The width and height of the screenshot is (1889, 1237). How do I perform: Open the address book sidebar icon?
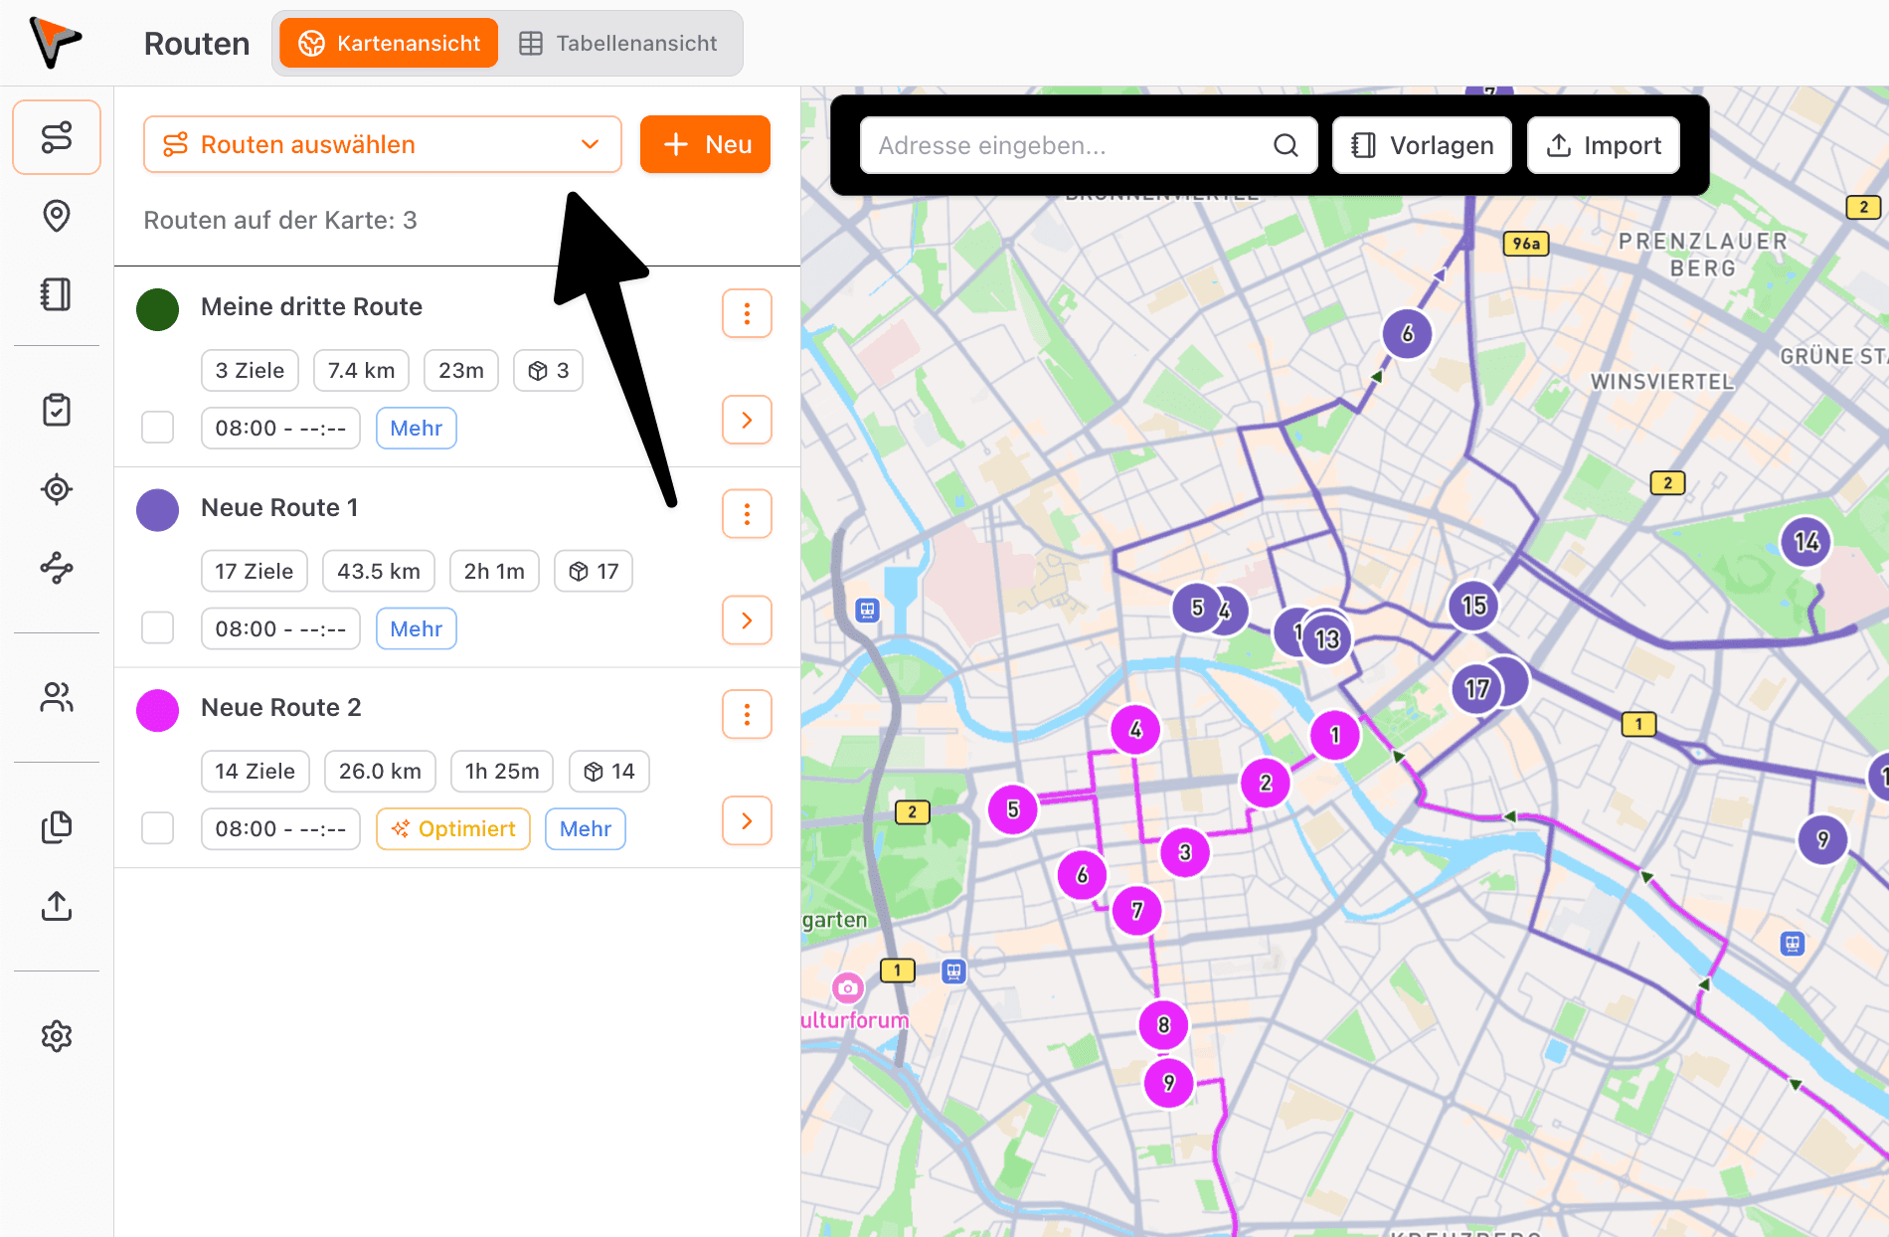click(x=57, y=294)
